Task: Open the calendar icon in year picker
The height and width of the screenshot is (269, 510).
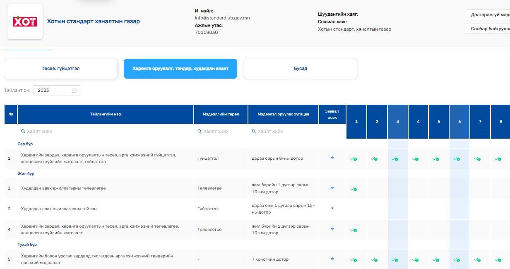Action: [x=74, y=91]
